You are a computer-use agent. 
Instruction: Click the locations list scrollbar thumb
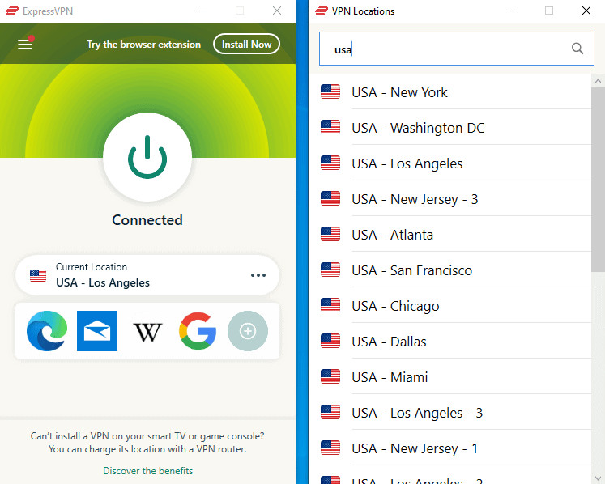(598, 180)
